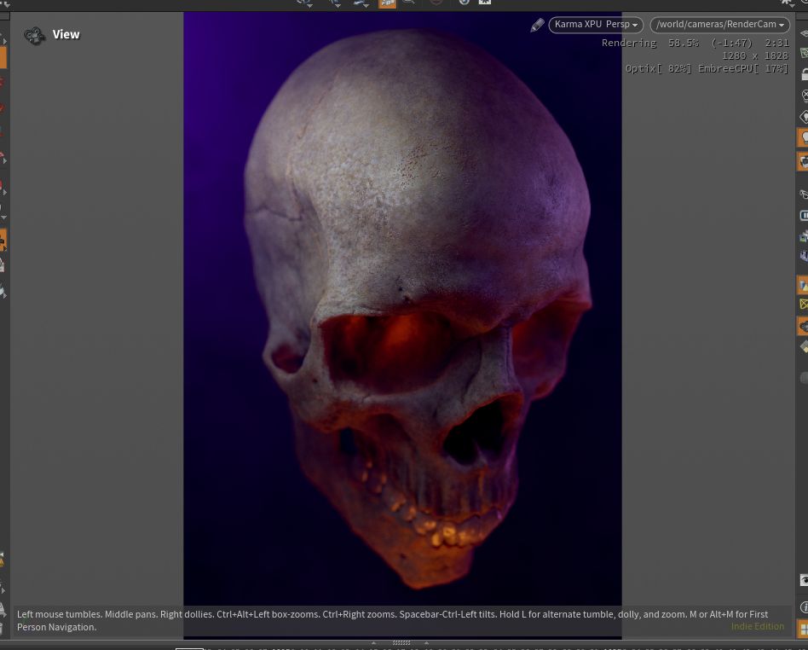Toggle the orange lightbulb headlight icon
808x650 pixels.
[803, 137]
